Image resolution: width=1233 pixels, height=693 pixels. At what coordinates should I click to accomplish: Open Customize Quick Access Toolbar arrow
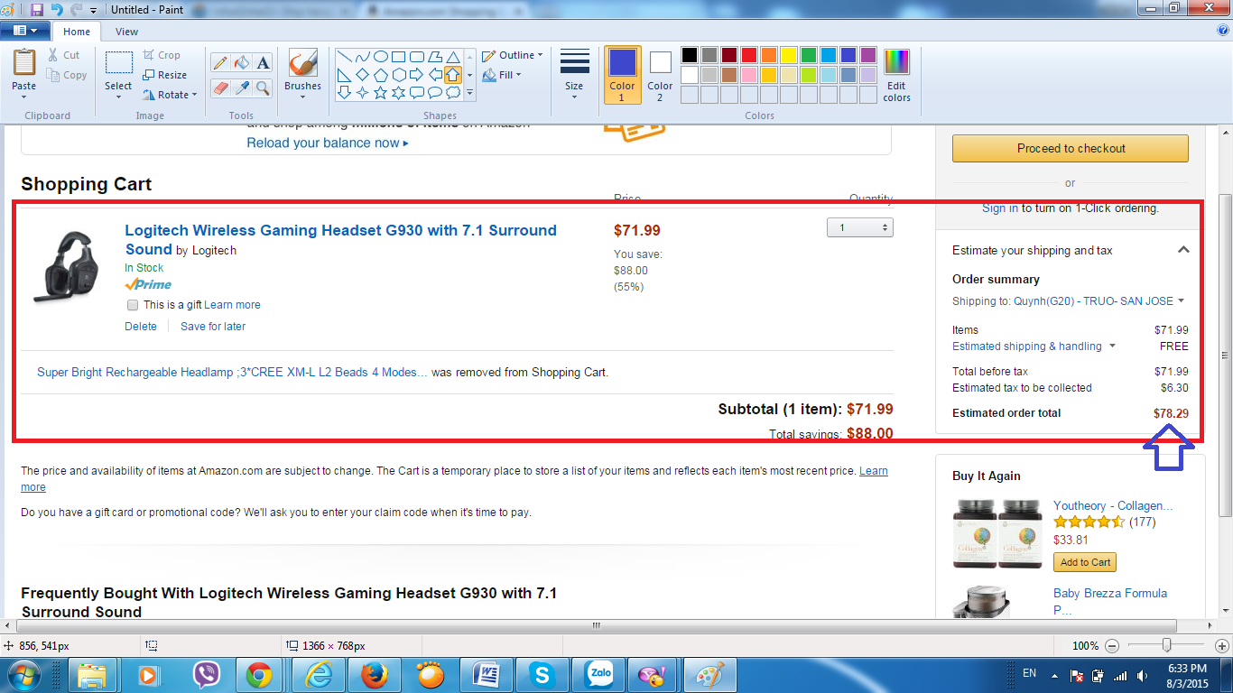[x=95, y=9]
